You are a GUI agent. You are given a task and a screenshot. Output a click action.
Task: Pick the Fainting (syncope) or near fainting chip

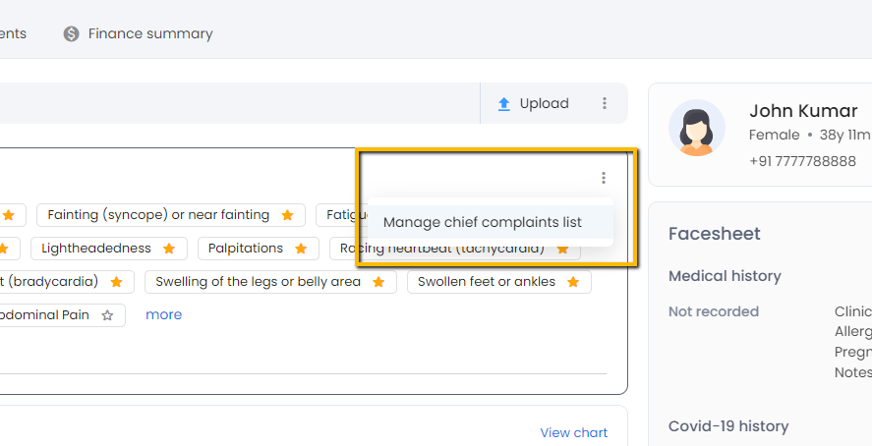pos(158,215)
